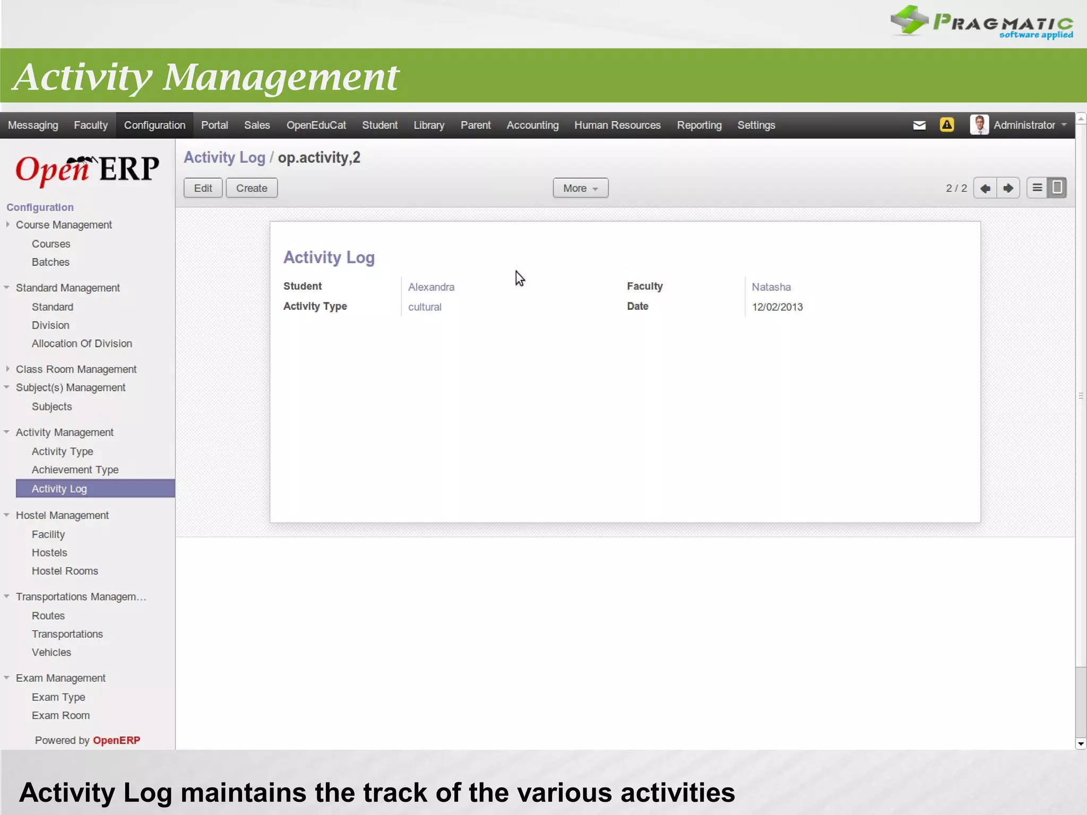The height and width of the screenshot is (815, 1087).
Task: Open Exam Type in sidebar
Action: point(58,697)
